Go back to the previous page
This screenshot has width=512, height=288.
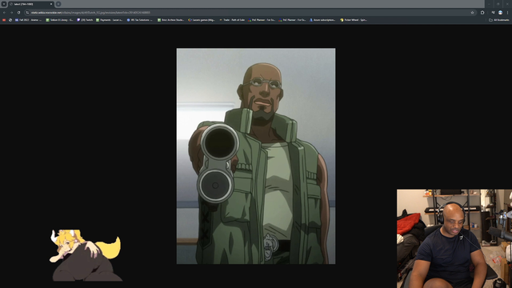click(x=4, y=13)
